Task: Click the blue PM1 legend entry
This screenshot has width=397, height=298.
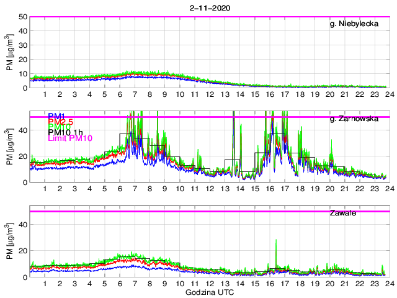Action: [x=57, y=115]
